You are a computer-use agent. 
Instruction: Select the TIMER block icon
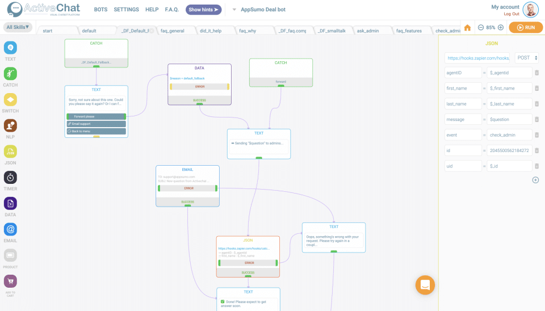pos(10,178)
